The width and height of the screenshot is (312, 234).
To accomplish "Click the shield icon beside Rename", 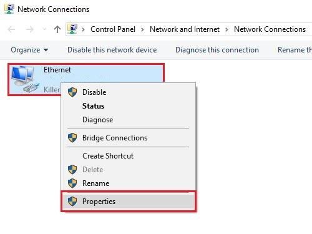I will (x=72, y=183).
